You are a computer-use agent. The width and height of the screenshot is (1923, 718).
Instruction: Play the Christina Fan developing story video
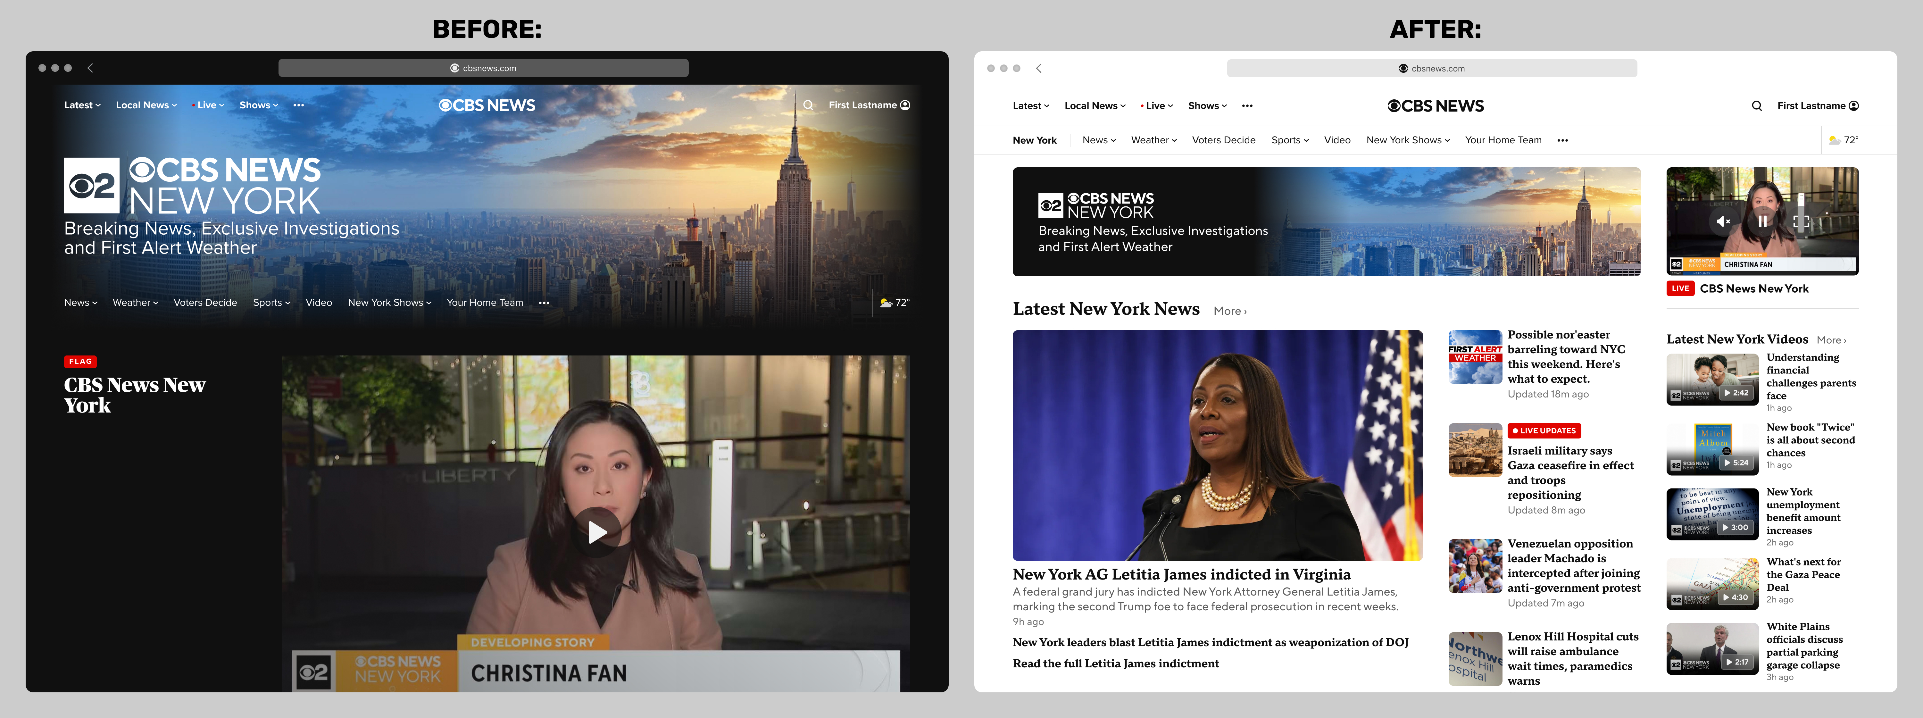click(597, 531)
